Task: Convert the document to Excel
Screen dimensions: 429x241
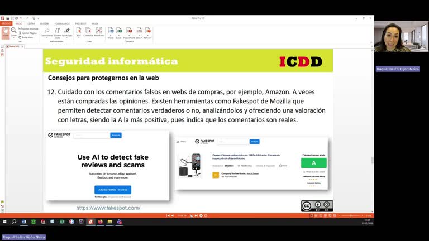Action: (119, 33)
